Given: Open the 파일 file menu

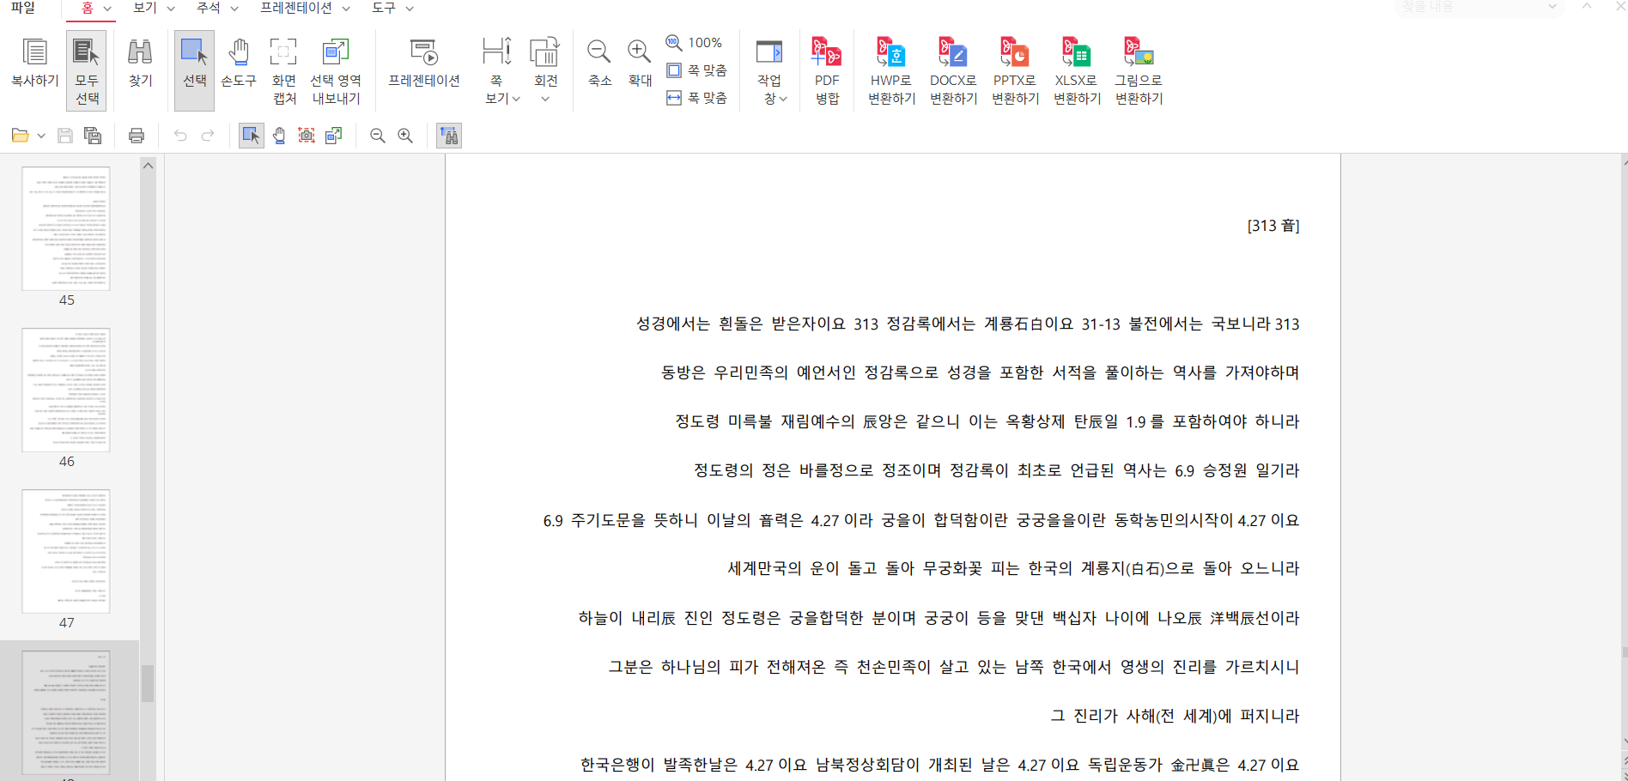Looking at the screenshot, I should (x=23, y=8).
